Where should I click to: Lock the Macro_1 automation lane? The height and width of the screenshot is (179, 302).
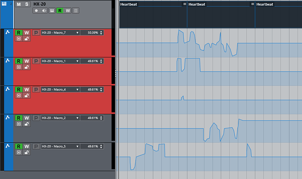pos(27,67)
